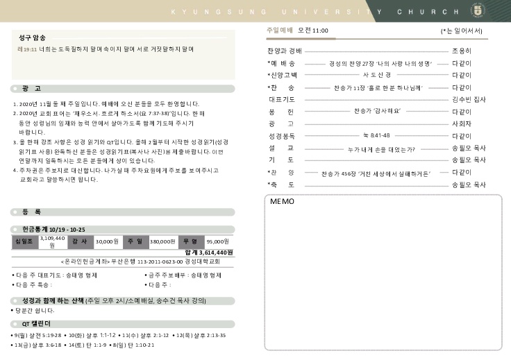The image size is (511, 360).
Task: Click the Kyungsung University Church emblem logo
Action: point(478,10)
